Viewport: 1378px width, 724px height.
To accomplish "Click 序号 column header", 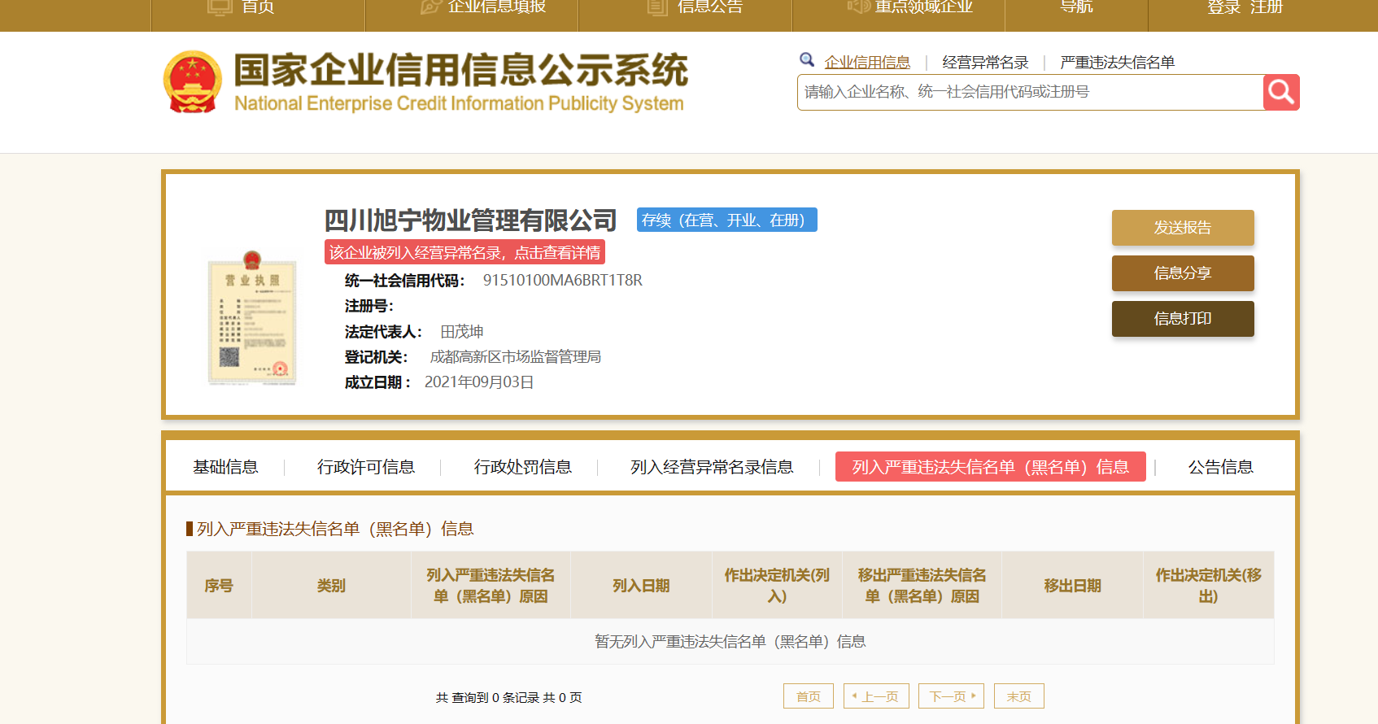I will (x=219, y=586).
